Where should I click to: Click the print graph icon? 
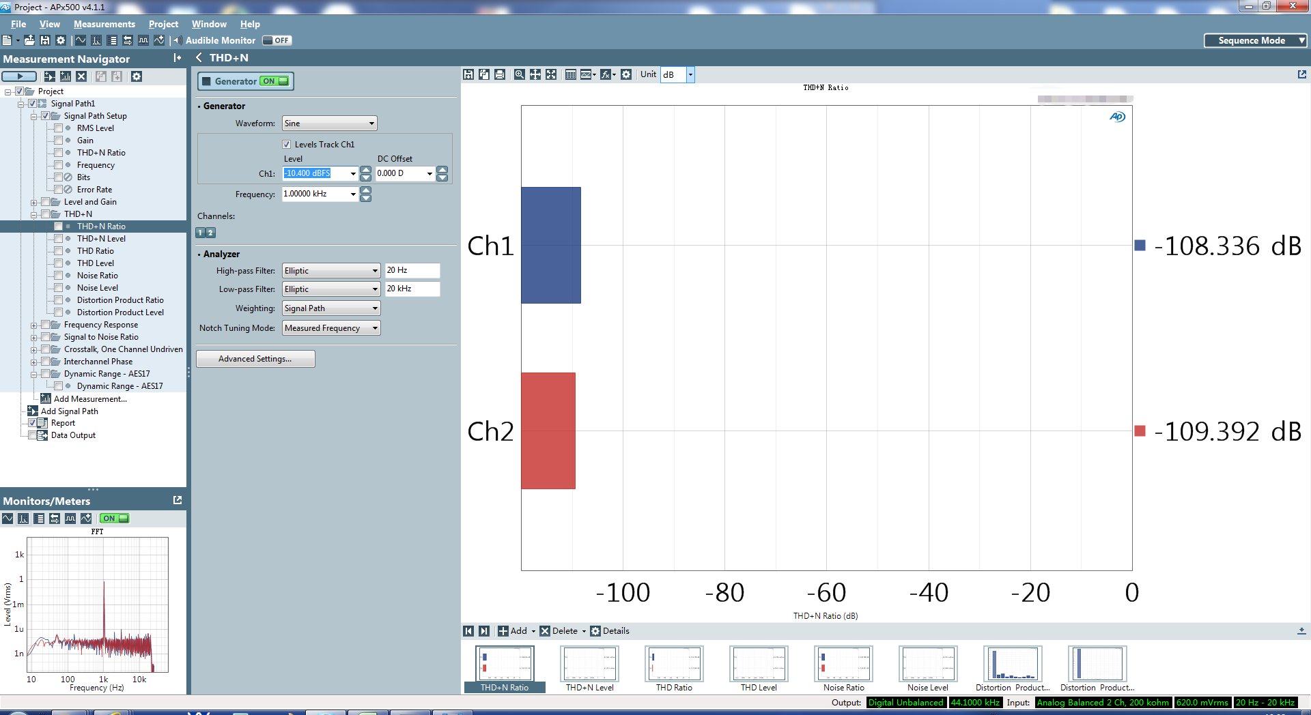[500, 74]
